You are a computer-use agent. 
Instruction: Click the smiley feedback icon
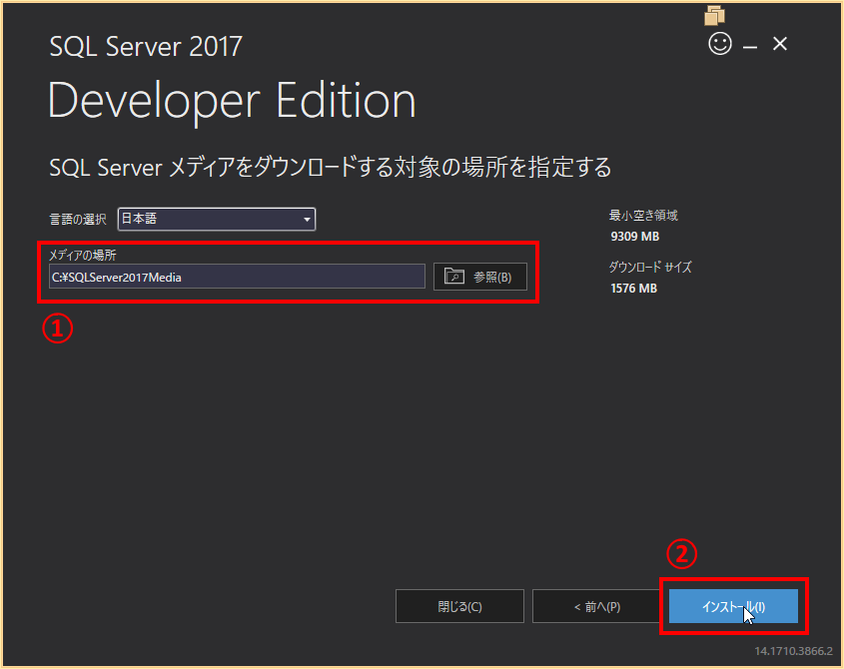(720, 44)
